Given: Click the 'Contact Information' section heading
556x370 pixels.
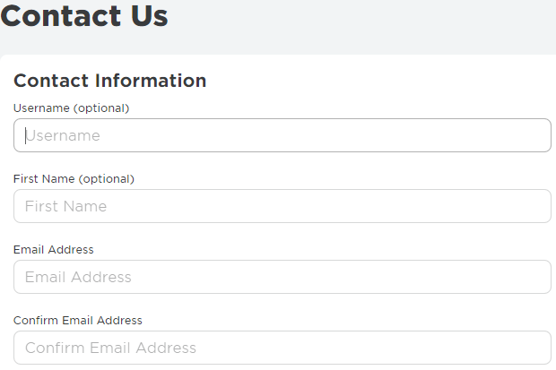Looking at the screenshot, I should (109, 81).
